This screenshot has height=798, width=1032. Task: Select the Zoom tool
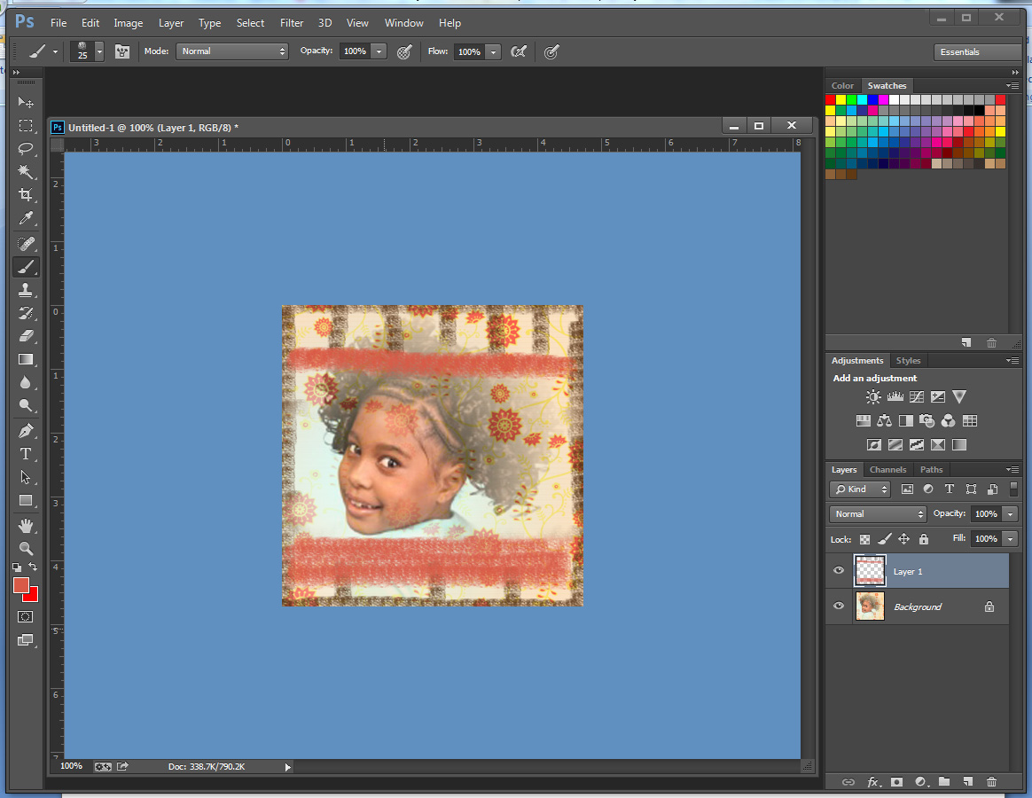click(26, 549)
